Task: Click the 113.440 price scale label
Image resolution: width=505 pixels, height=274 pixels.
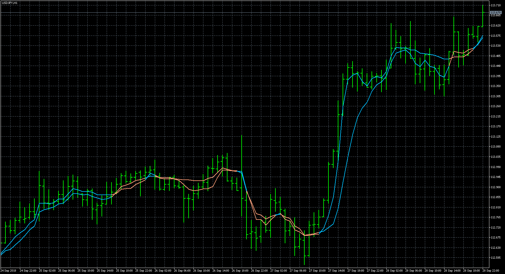Action: 496,66
